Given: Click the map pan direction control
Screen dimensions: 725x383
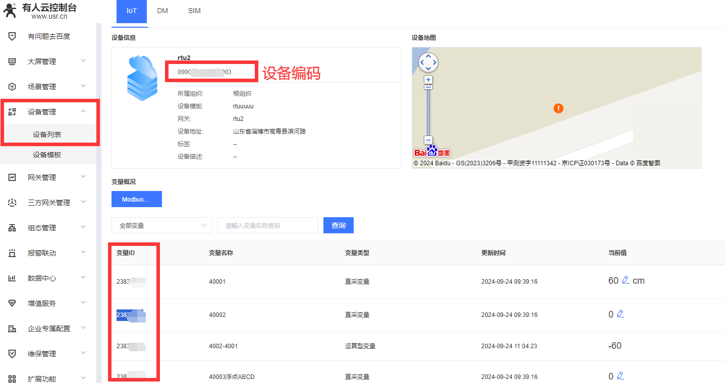Looking at the screenshot, I should tap(428, 62).
